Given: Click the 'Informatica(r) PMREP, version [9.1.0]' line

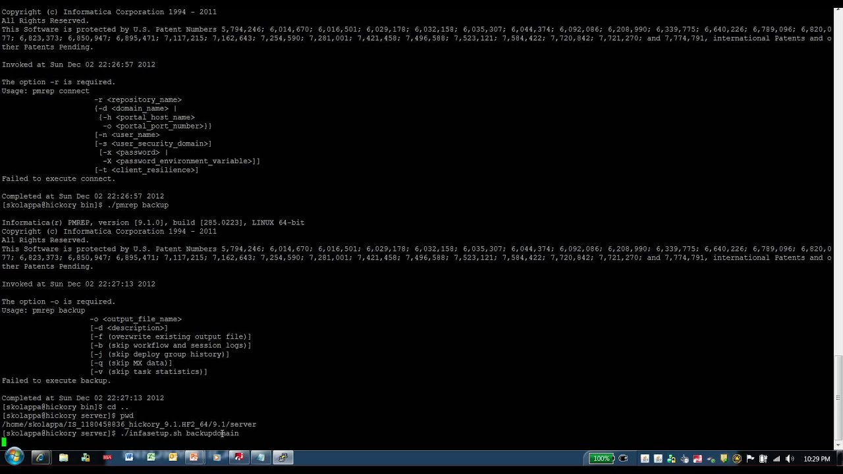Looking at the screenshot, I should [x=153, y=223].
